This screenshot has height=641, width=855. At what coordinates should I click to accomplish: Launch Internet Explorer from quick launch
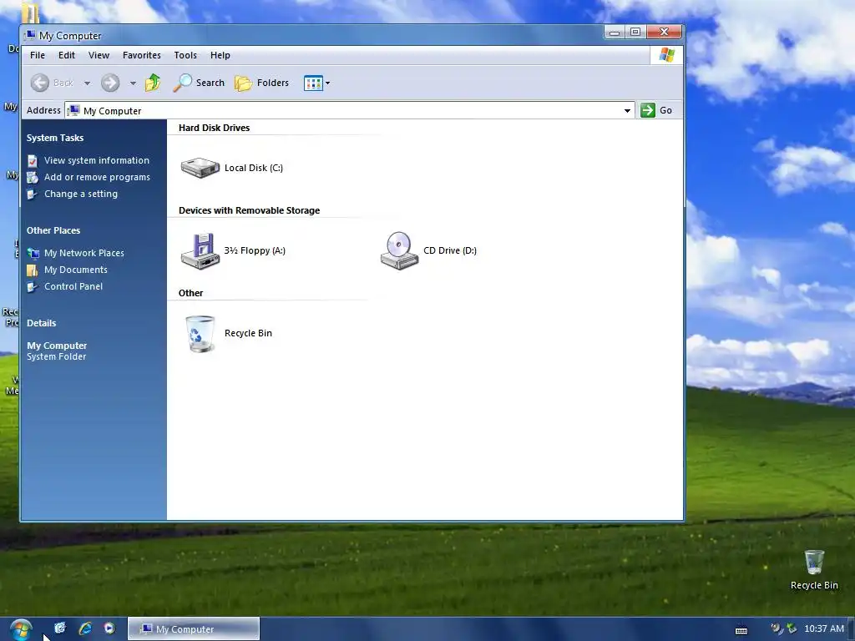point(85,628)
